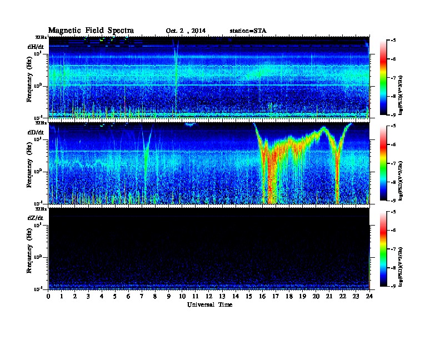
Task: Click the "-9" colorbar value beside dZ/dt panel
Action: point(393,287)
